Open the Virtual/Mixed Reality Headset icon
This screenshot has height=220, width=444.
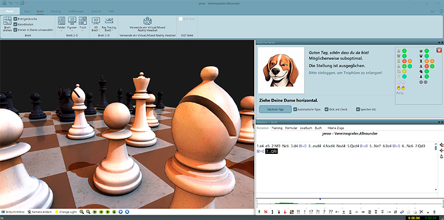coord(147,21)
